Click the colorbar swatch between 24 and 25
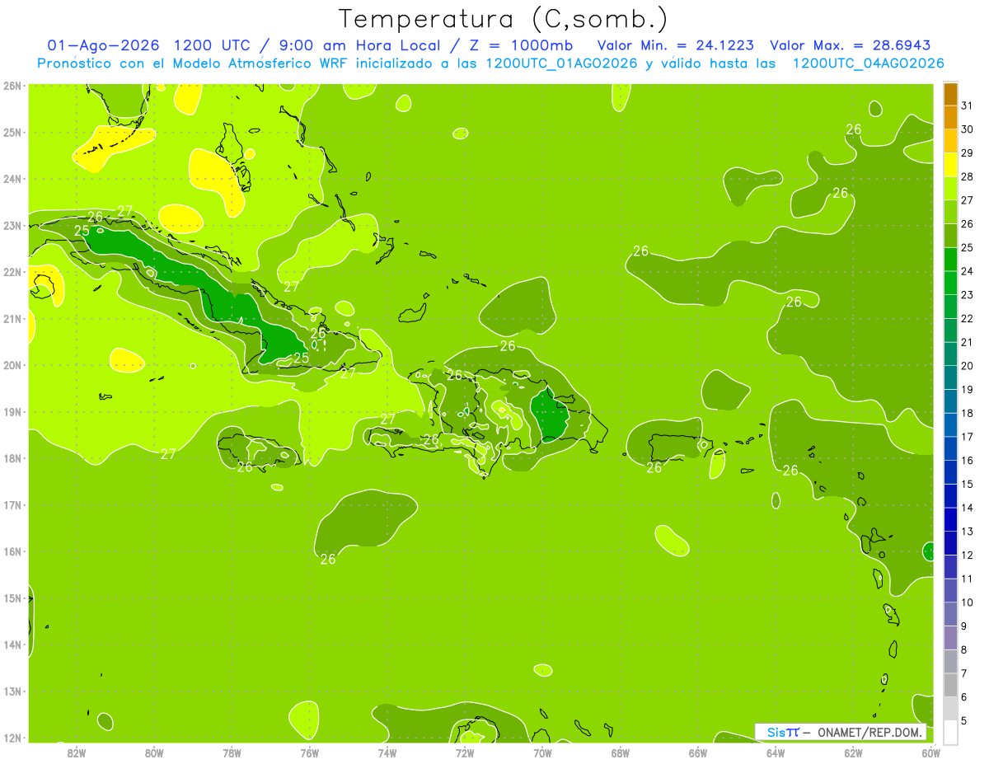Image resolution: width=989 pixels, height=764 pixels. pos(950,260)
